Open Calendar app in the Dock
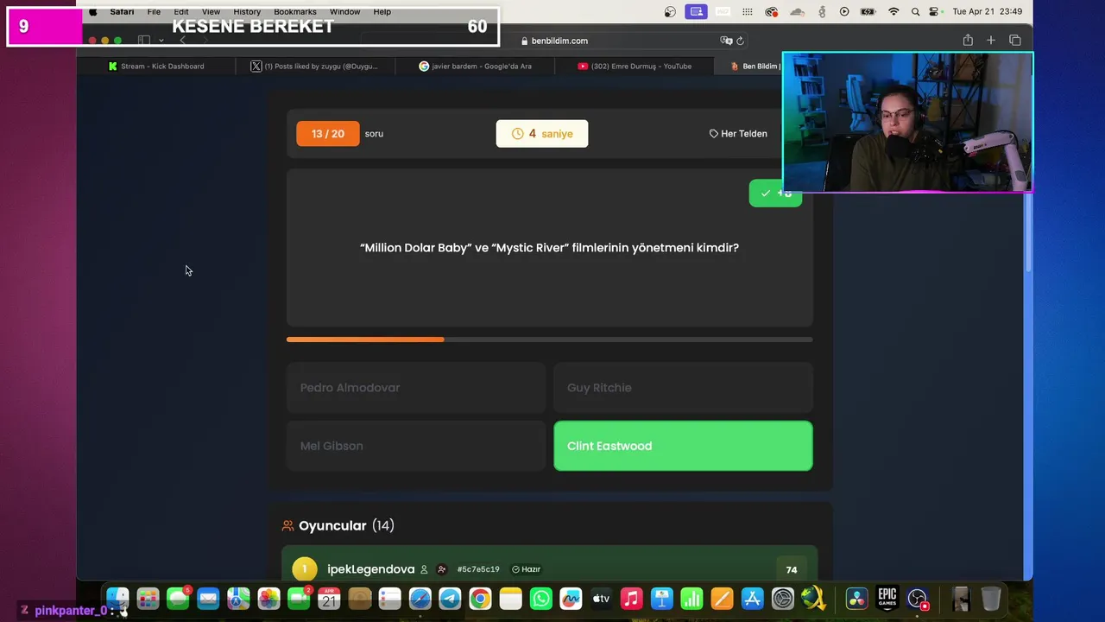The width and height of the screenshot is (1105, 622). point(329,598)
